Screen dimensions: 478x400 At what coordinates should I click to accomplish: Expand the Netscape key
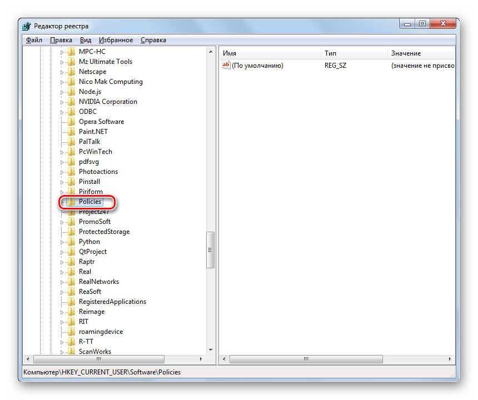point(62,72)
